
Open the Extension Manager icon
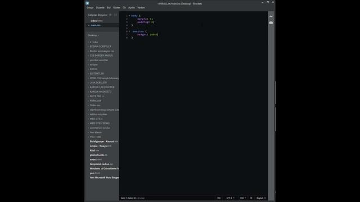pyautogui.click(x=271, y=22)
